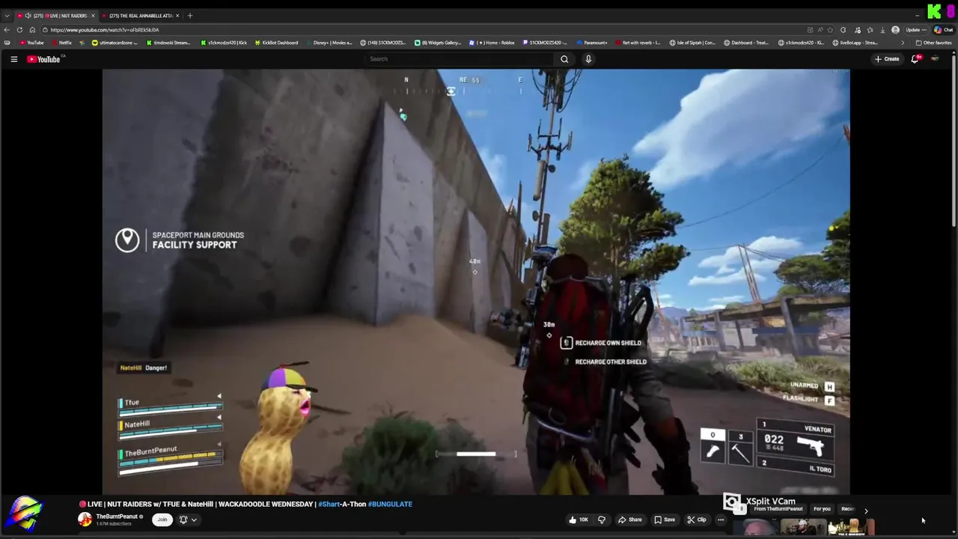The image size is (958, 539).
Task: Switch to LIVE NUT RAIDERS tab
Action: coord(56,16)
